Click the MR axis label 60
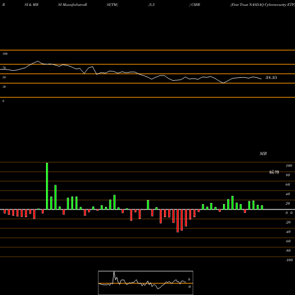The height and width of the screenshot is (295, 295). pos(288,185)
